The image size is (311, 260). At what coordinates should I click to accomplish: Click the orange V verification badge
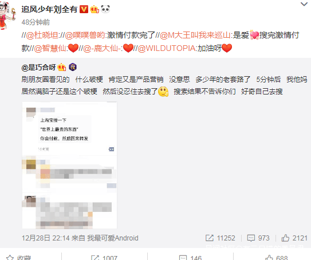[84, 9]
